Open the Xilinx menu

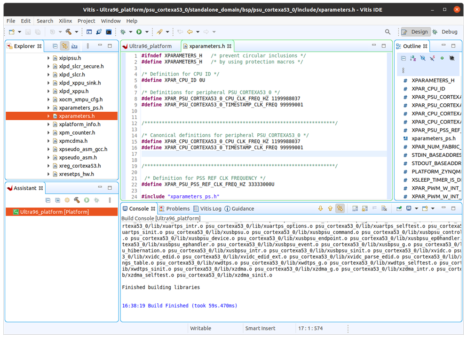coord(65,21)
